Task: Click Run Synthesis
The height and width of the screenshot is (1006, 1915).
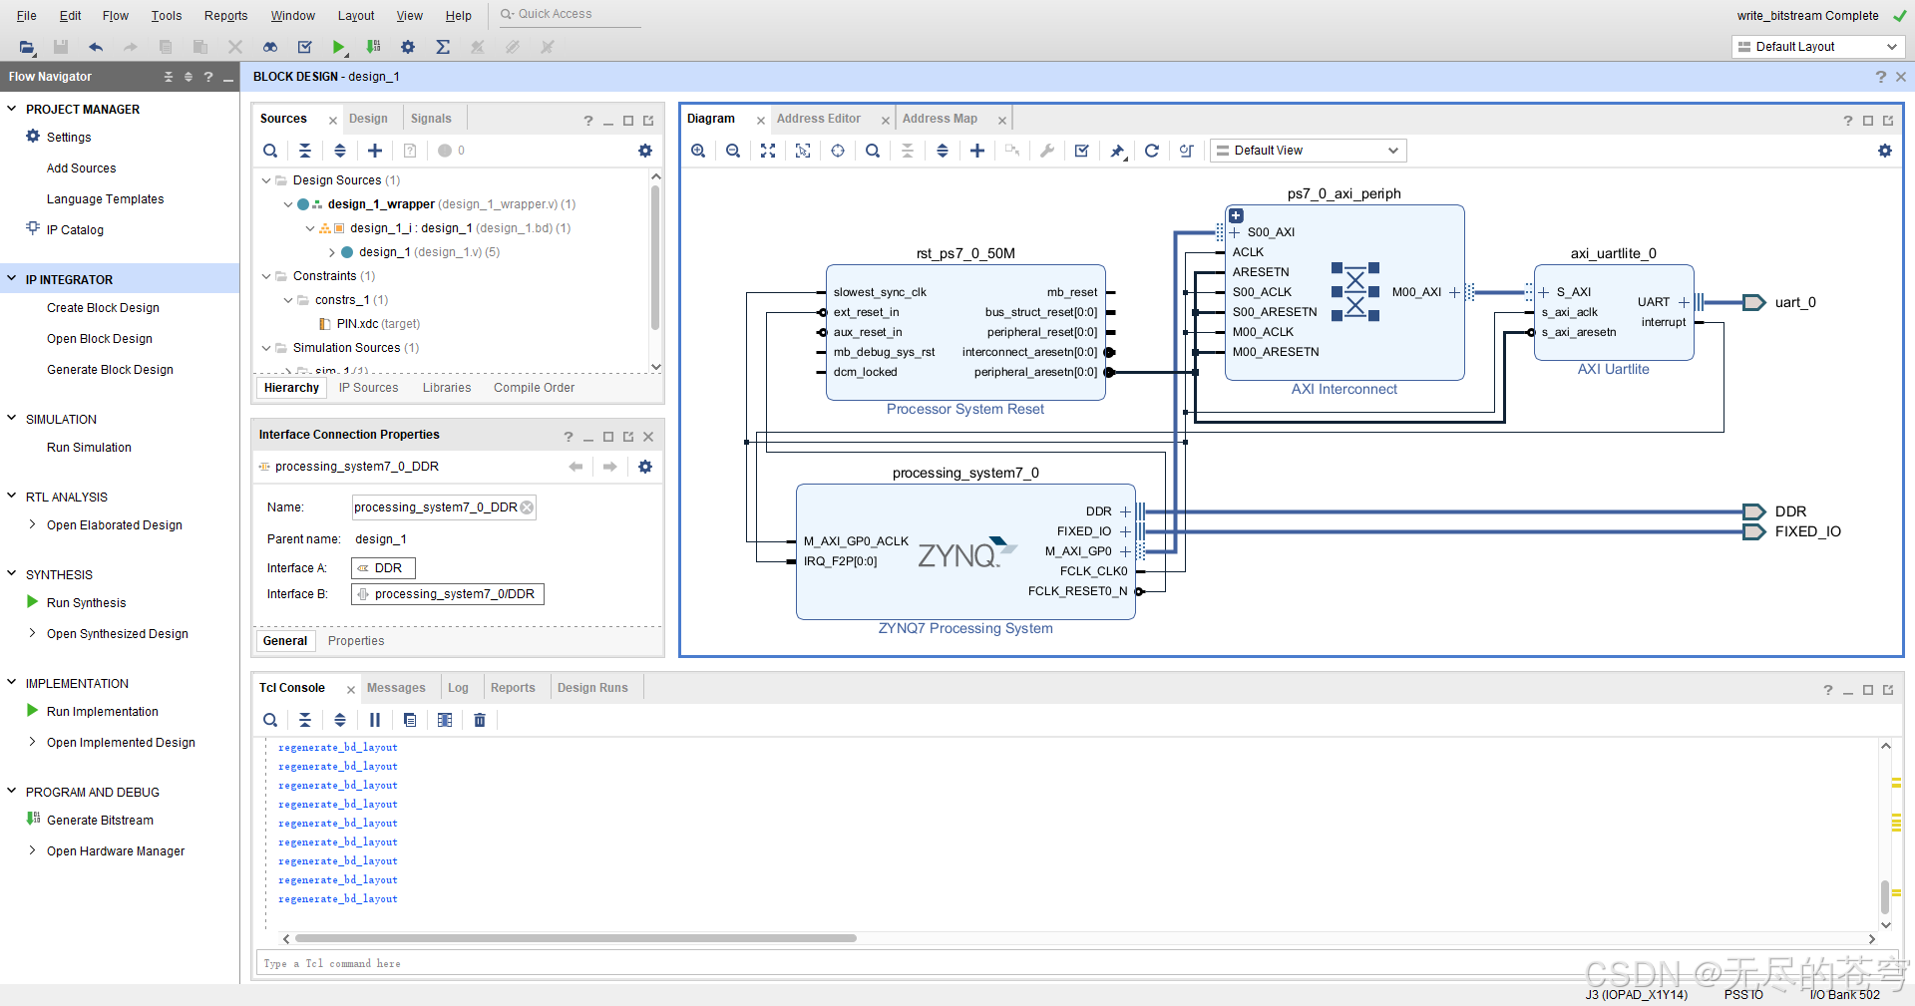Action: point(87,602)
